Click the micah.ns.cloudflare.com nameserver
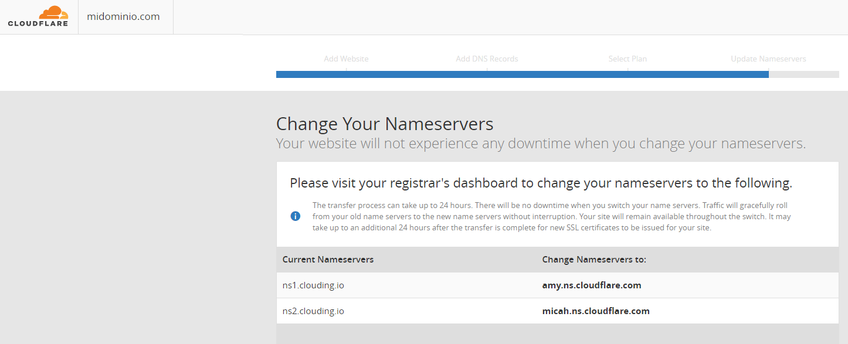Screen dimensions: 848x344 point(596,311)
